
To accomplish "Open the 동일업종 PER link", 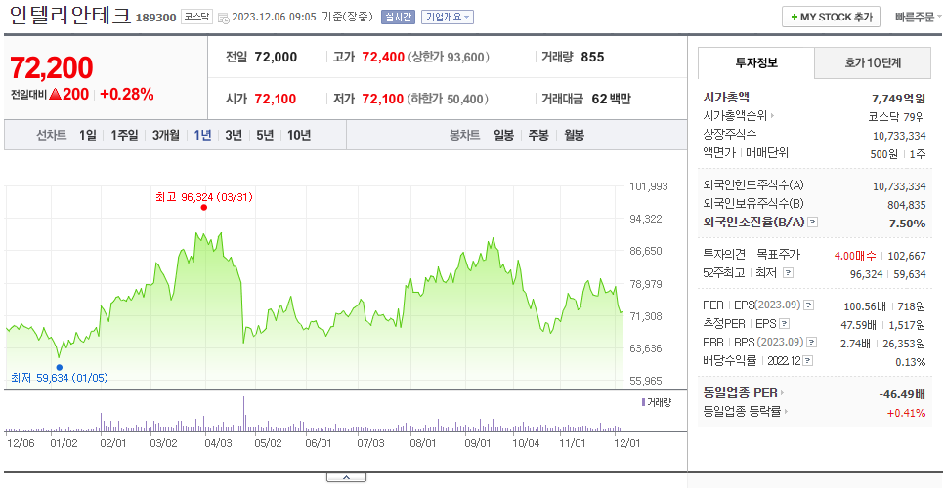I will coord(740,393).
